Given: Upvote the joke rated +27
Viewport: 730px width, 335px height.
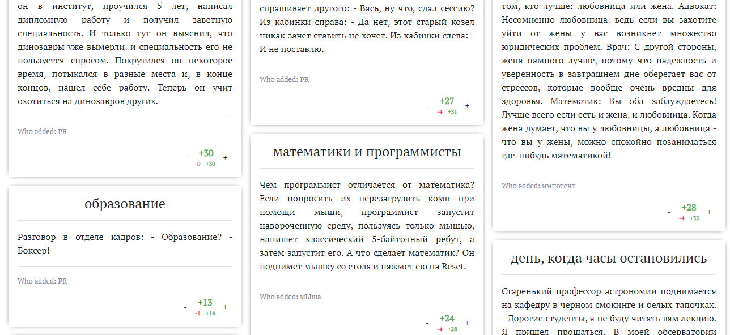Looking at the screenshot, I should pos(467,106).
